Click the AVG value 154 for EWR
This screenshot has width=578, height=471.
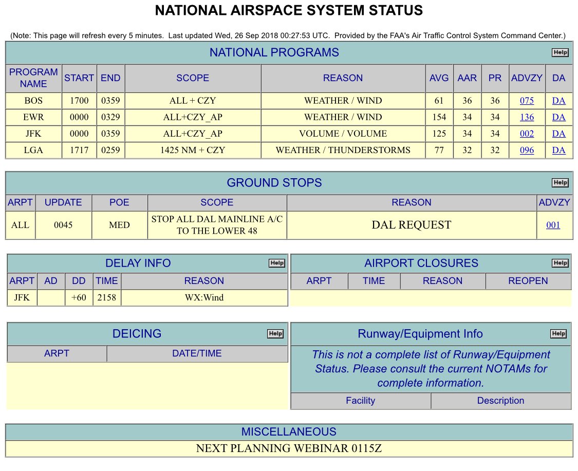[x=439, y=117]
